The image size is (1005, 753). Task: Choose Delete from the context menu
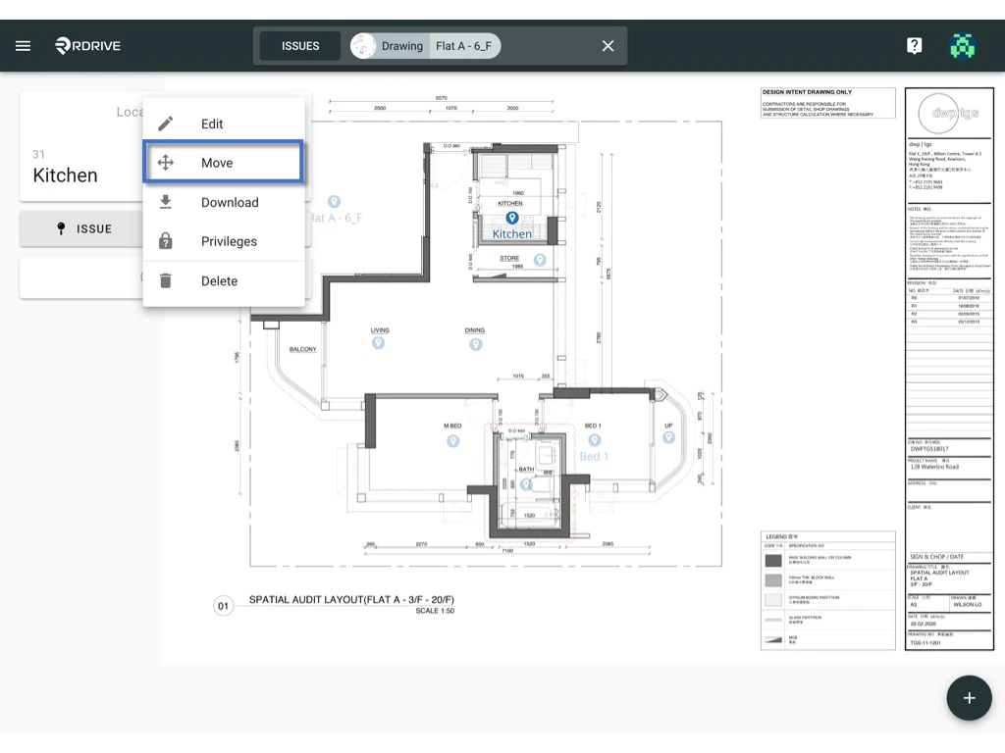point(223,281)
